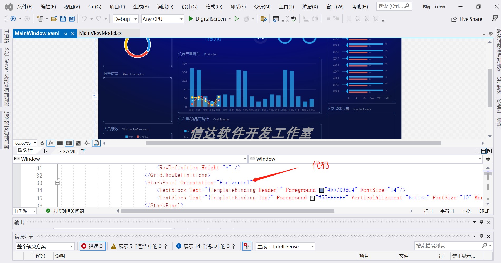Toggle the fx effects button in the designer
The image size is (501, 263).
tap(51, 143)
